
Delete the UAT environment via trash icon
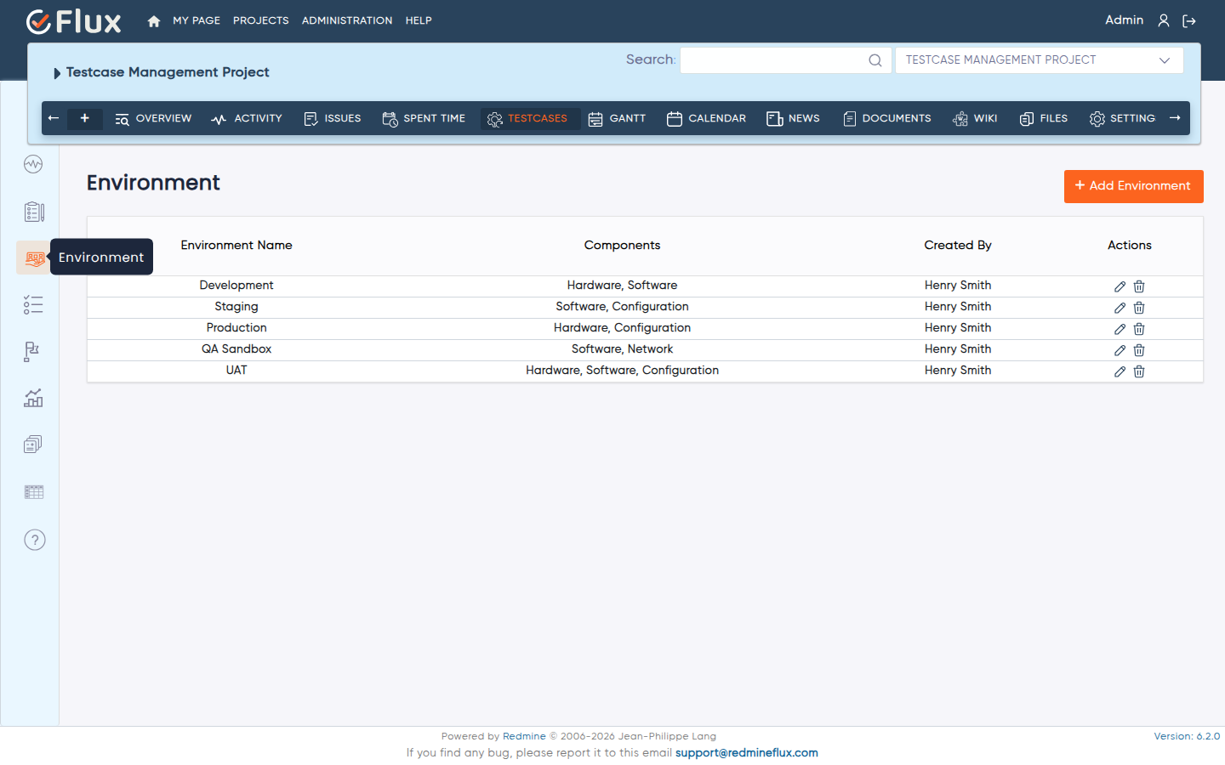tap(1139, 371)
